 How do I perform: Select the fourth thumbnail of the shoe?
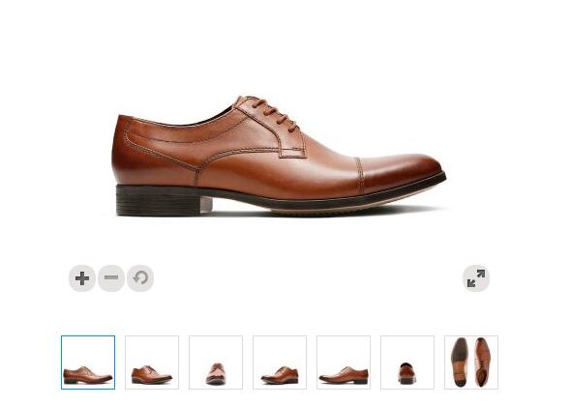point(280,362)
